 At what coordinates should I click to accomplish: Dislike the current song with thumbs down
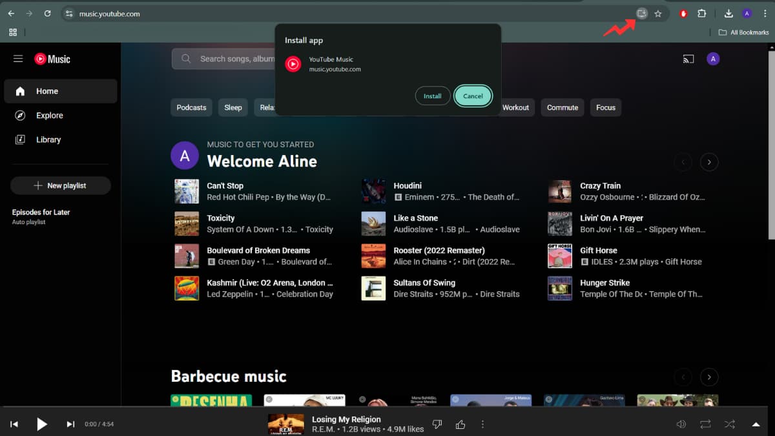[437, 424]
